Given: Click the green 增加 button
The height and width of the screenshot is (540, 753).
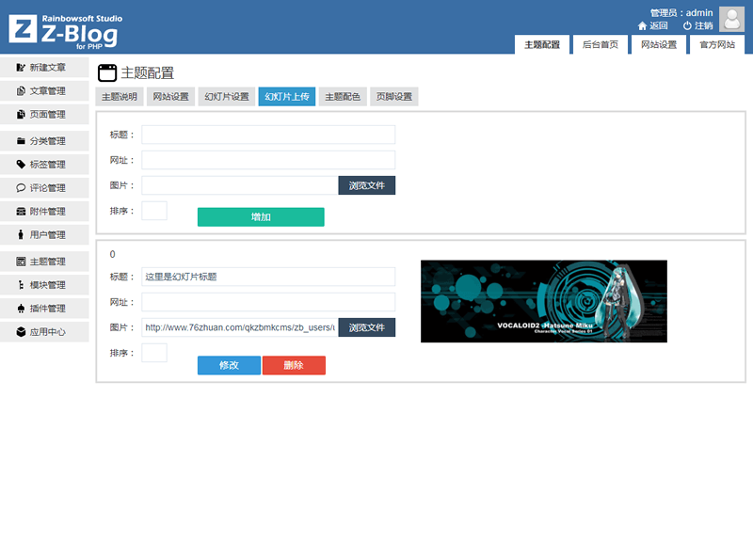Looking at the screenshot, I should point(261,217).
